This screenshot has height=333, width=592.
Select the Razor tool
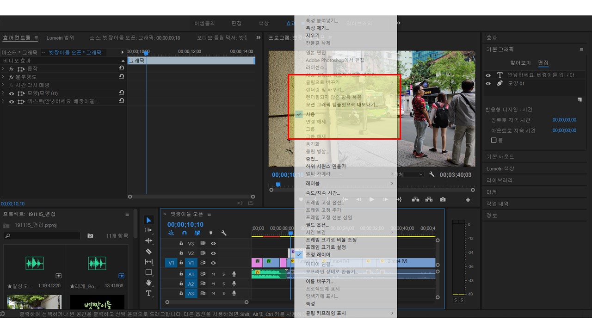tap(148, 252)
